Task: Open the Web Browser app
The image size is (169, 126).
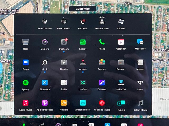Action: coord(121,62)
